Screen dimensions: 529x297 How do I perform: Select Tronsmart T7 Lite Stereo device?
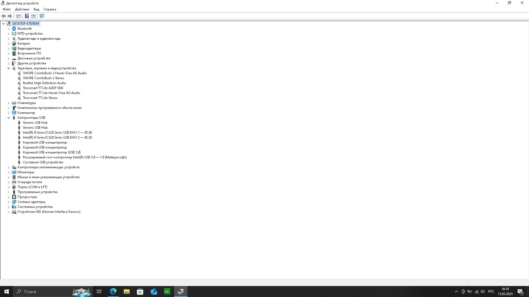(x=40, y=98)
